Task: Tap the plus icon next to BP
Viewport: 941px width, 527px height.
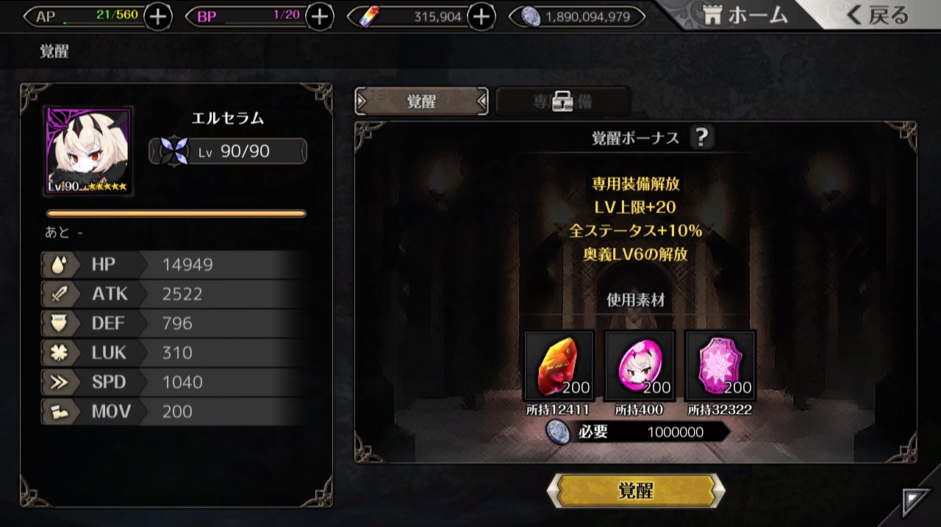Action: [320, 16]
